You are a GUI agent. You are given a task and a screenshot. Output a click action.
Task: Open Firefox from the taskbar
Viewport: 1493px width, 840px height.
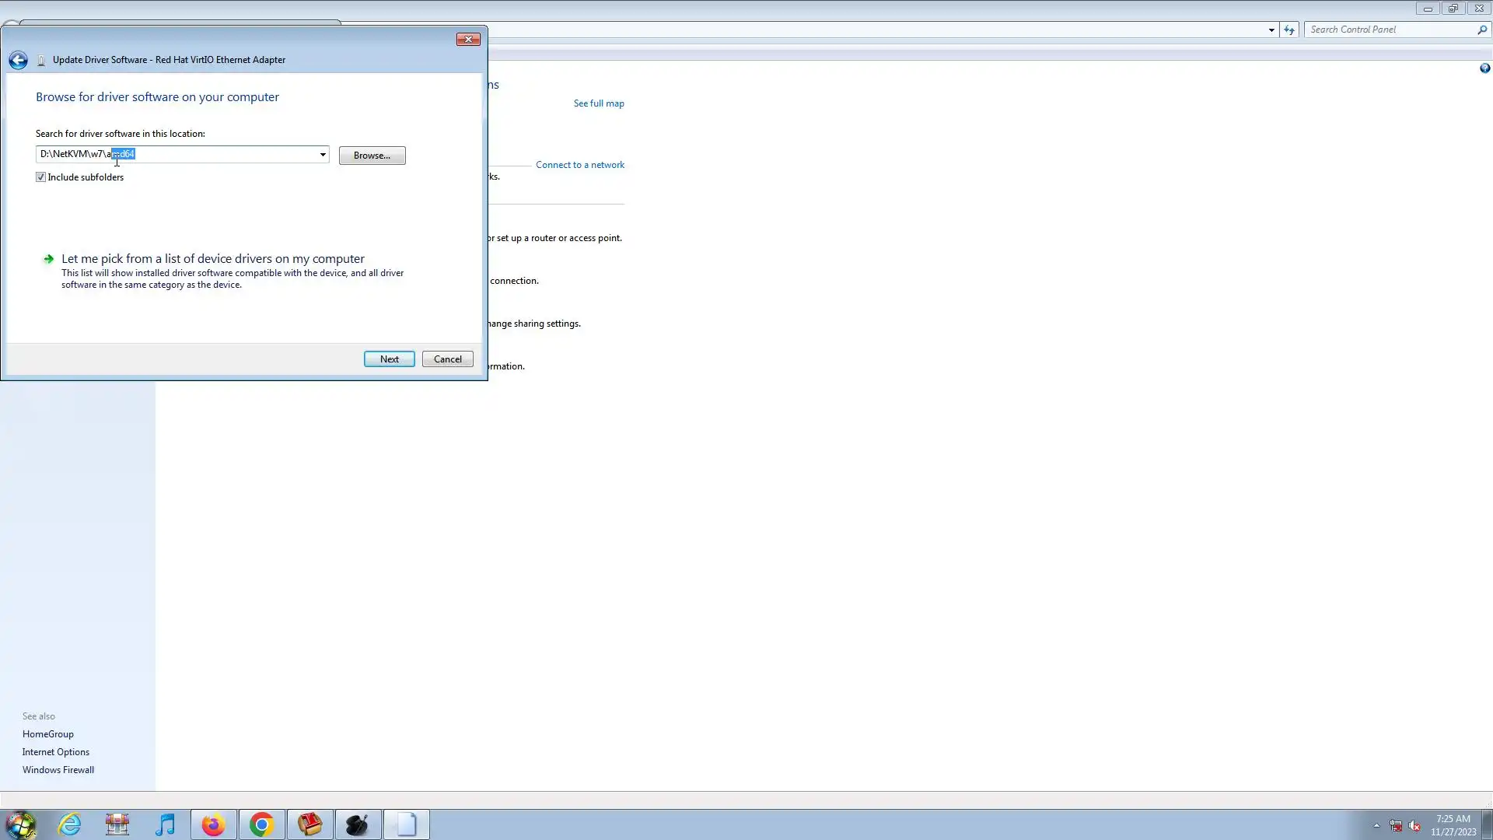coord(213,824)
